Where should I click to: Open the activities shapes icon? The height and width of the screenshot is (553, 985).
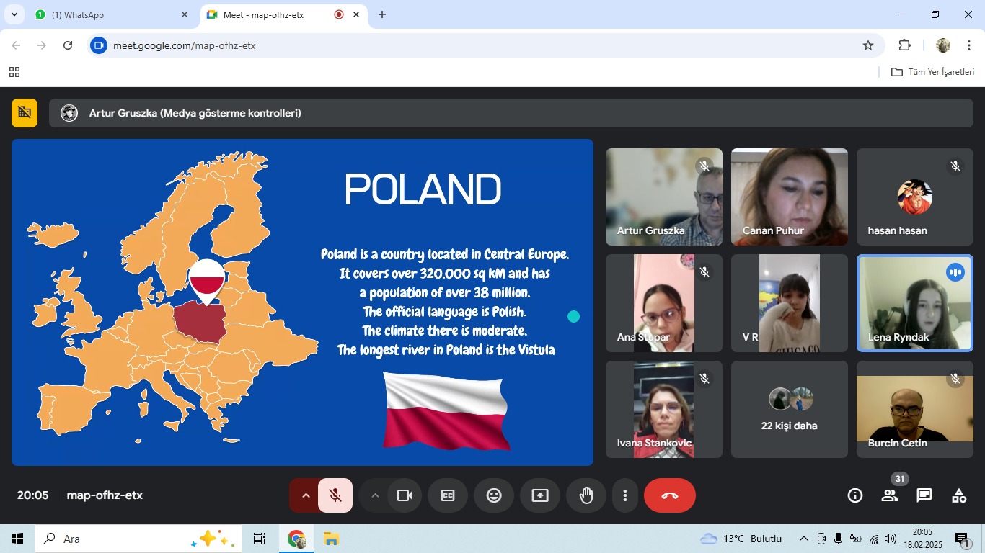[x=959, y=495]
